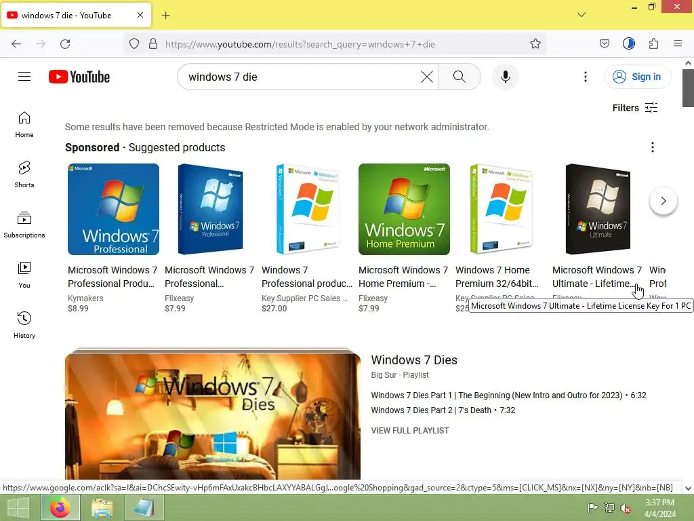Open YouTube settings three-dot menu
The image size is (694, 521).
pos(585,77)
